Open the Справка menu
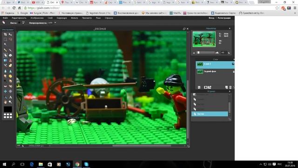Image resolution: width=298 pixels, height=168 pixels. tap(109, 18)
